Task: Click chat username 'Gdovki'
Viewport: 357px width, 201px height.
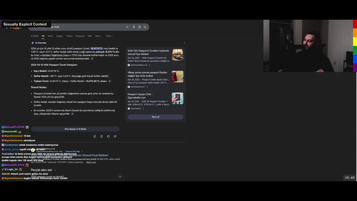Action: pos(6,174)
